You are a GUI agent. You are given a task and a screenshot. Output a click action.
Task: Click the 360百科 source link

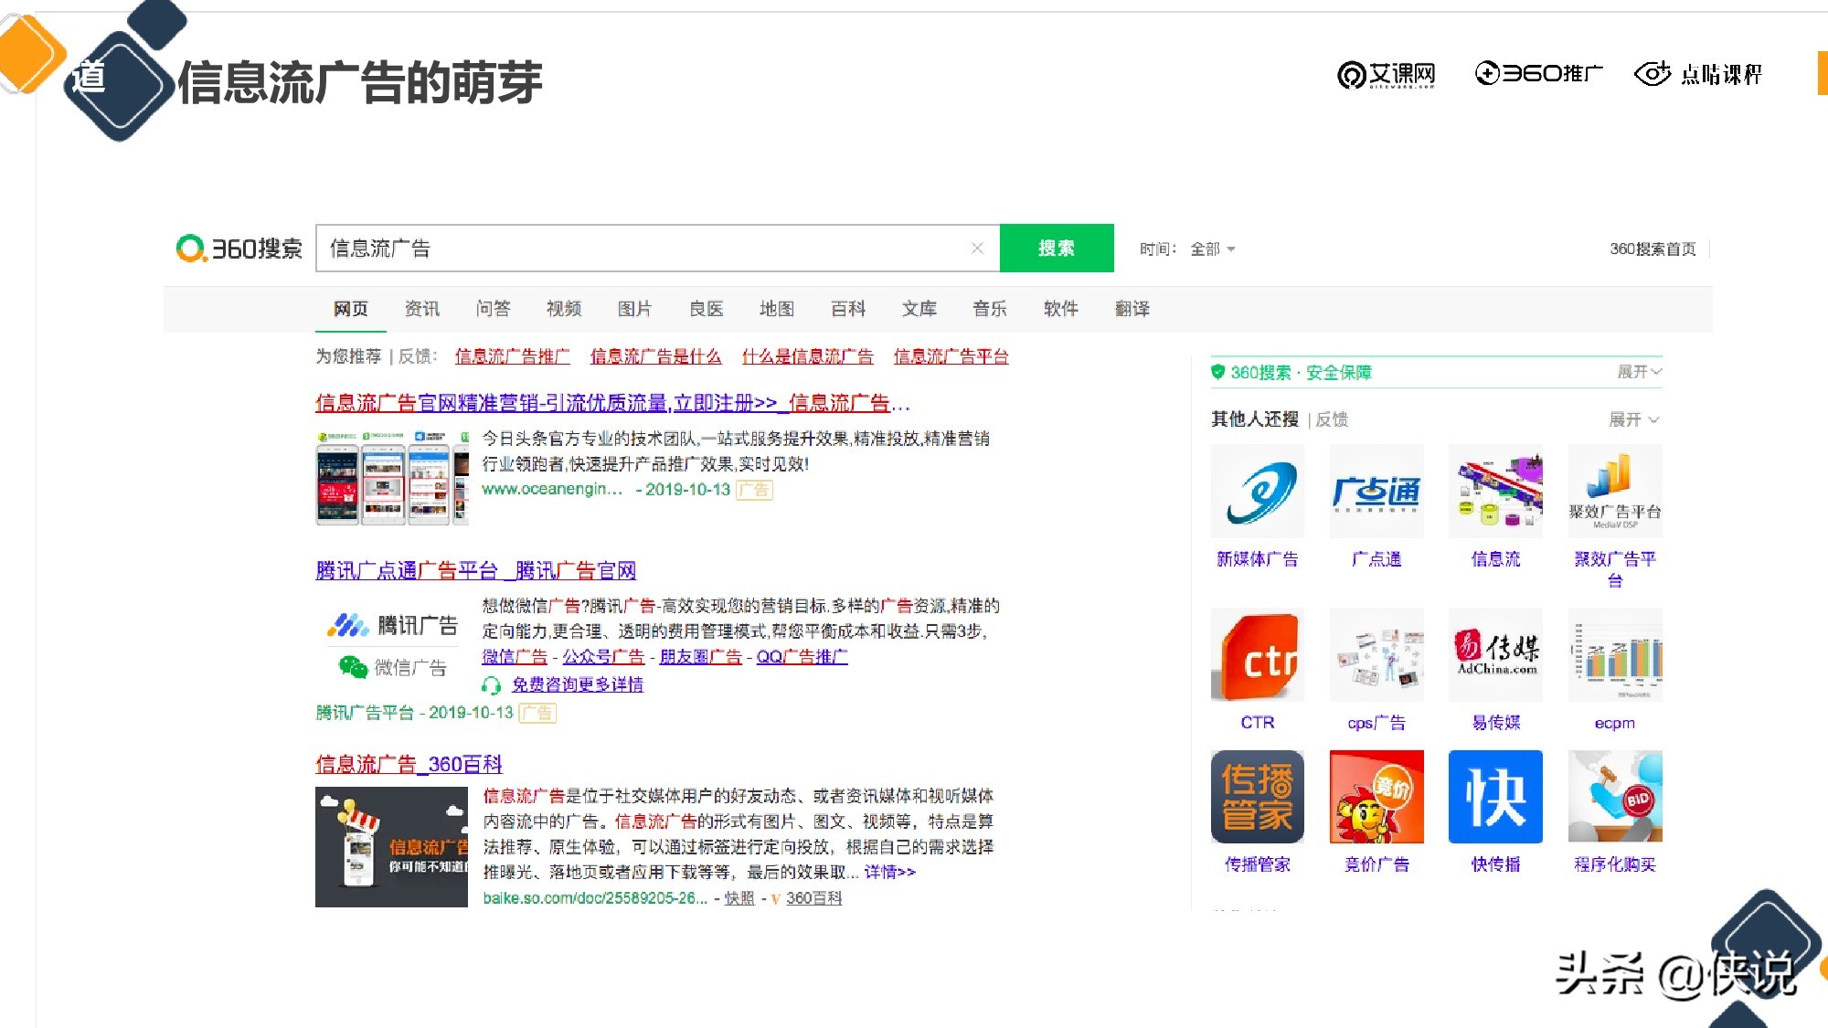(813, 898)
